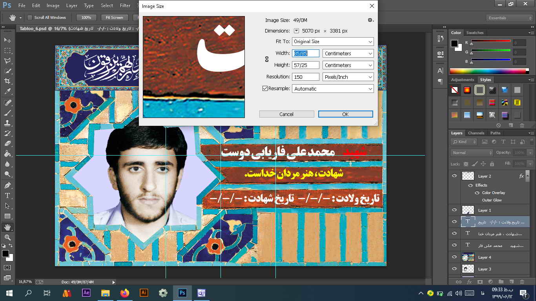
Task: Open Adobe Illustrator from the taskbar
Action: (144, 293)
